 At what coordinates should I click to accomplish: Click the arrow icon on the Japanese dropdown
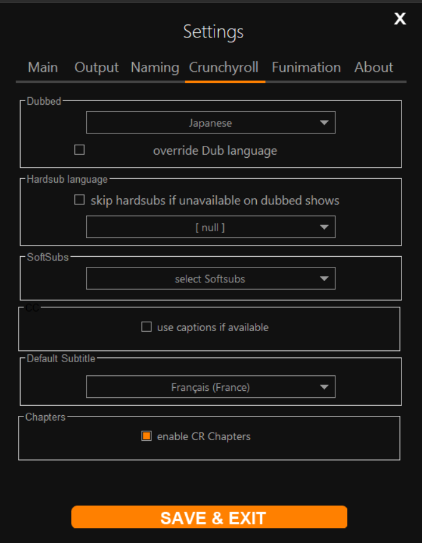click(x=324, y=122)
